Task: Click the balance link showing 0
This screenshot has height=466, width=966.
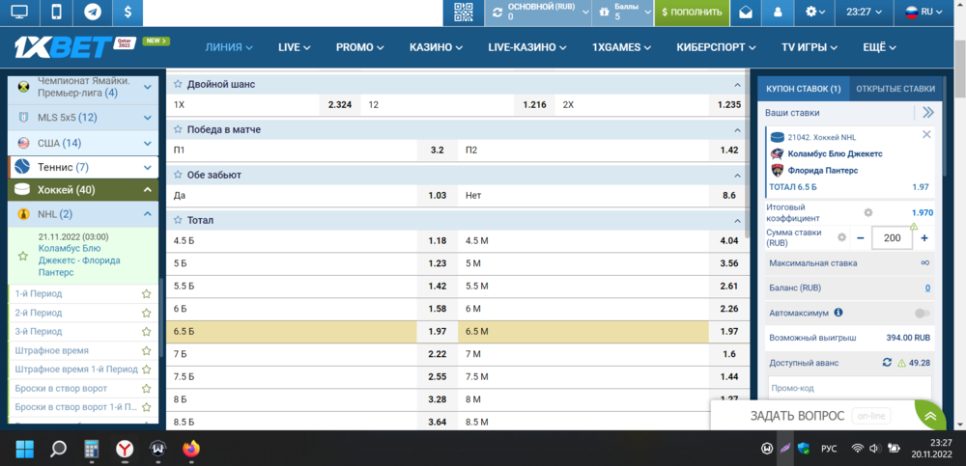Action: click(x=927, y=288)
